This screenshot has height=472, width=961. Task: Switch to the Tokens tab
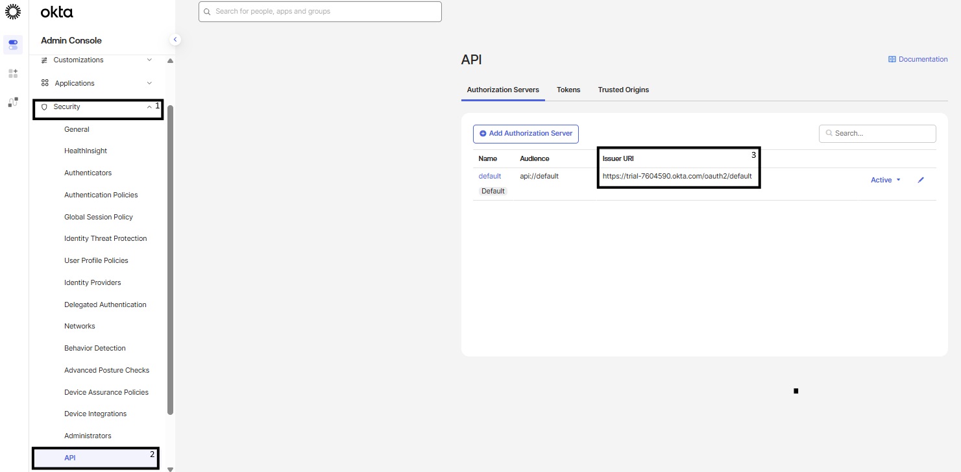tap(568, 90)
